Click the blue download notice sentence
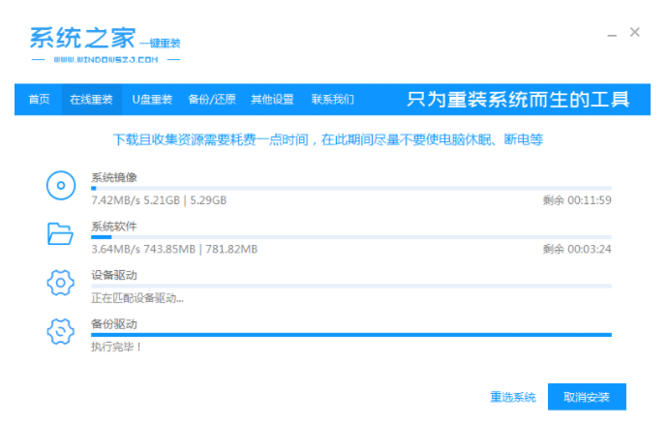 328,139
